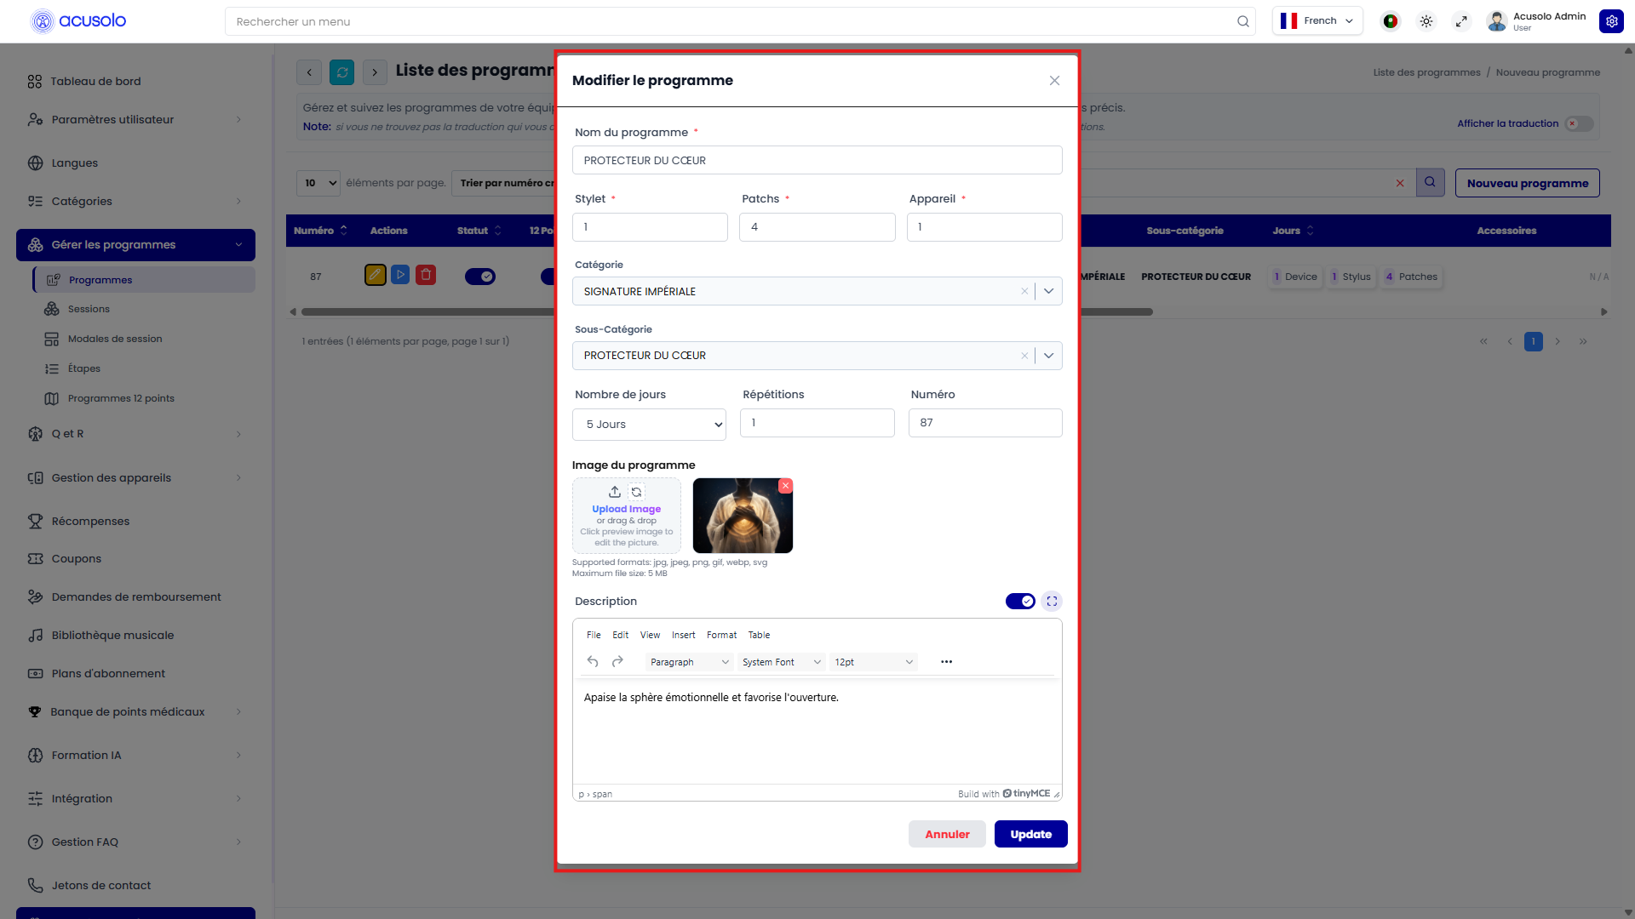Screen dimensions: 1635x919
Task: Click the edit pencil icon for program 87
Action: coord(375,275)
